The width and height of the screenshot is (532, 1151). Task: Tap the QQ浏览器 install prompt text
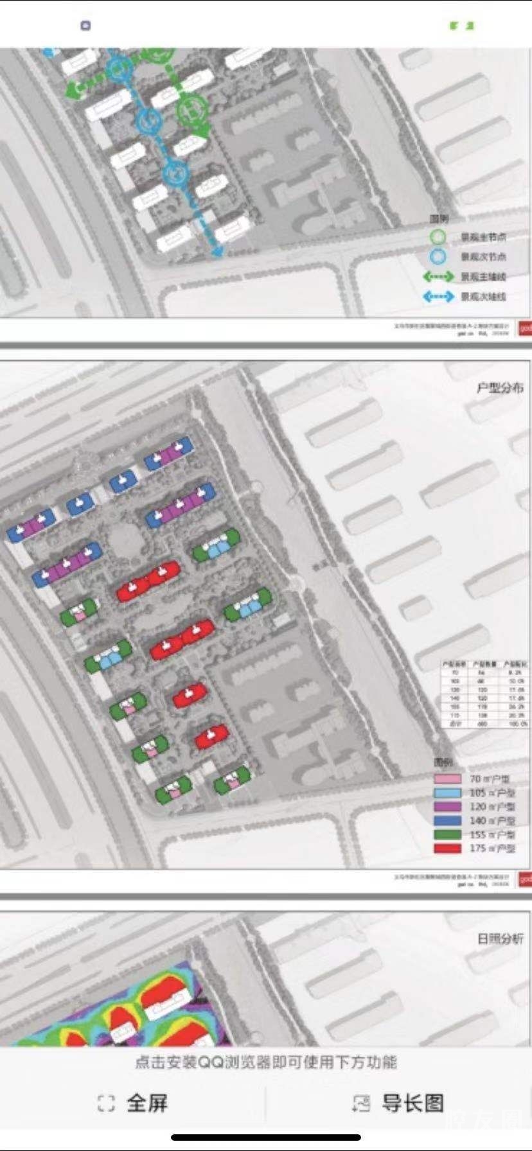(x=265, y=1062)
